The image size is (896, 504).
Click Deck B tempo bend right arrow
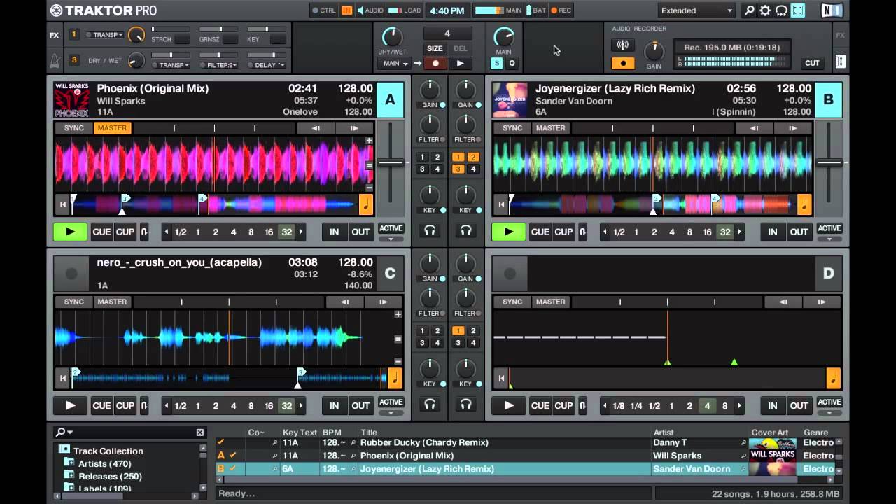(792, 128)
